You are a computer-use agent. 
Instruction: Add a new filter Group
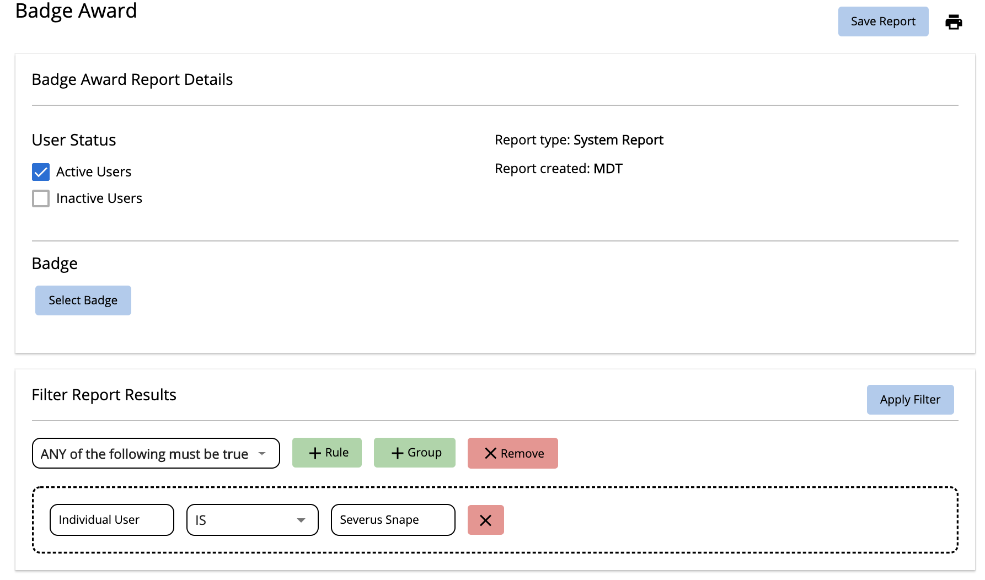click(415, 453)
